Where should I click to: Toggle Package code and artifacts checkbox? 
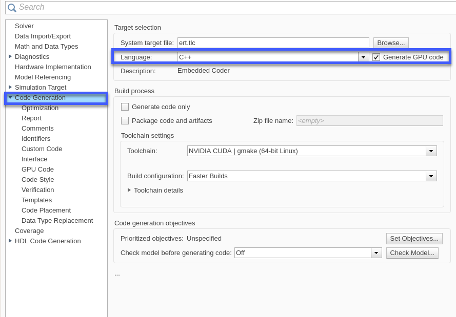(x=125, y=121)
